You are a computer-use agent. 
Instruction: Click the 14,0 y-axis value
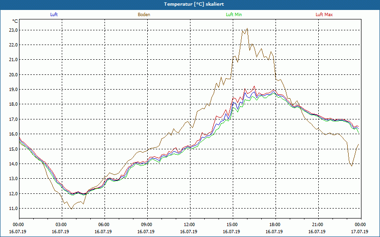click(13, 164)
